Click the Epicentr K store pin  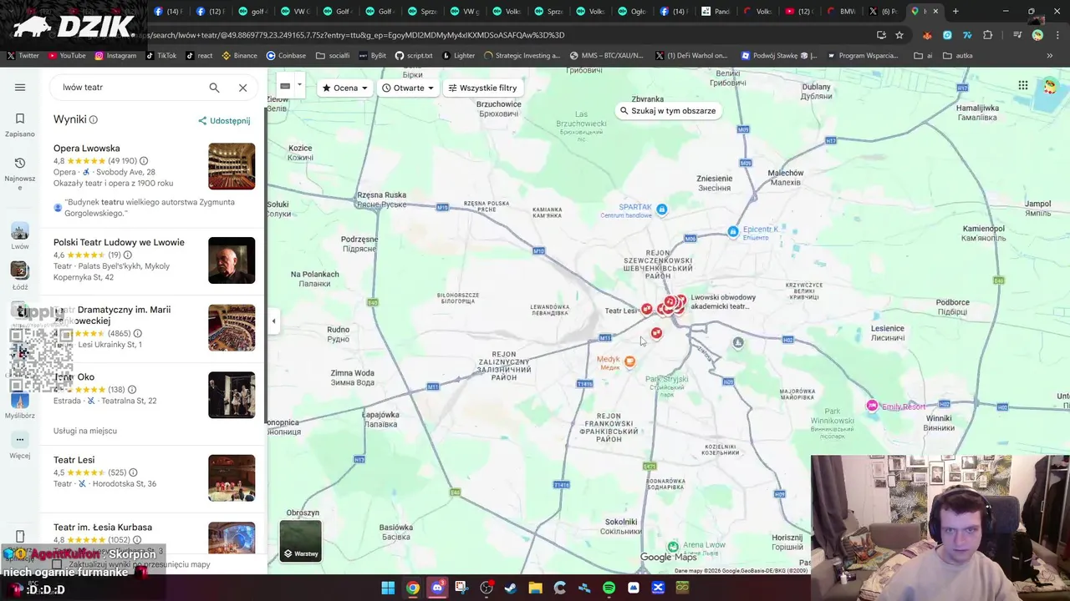733,231
